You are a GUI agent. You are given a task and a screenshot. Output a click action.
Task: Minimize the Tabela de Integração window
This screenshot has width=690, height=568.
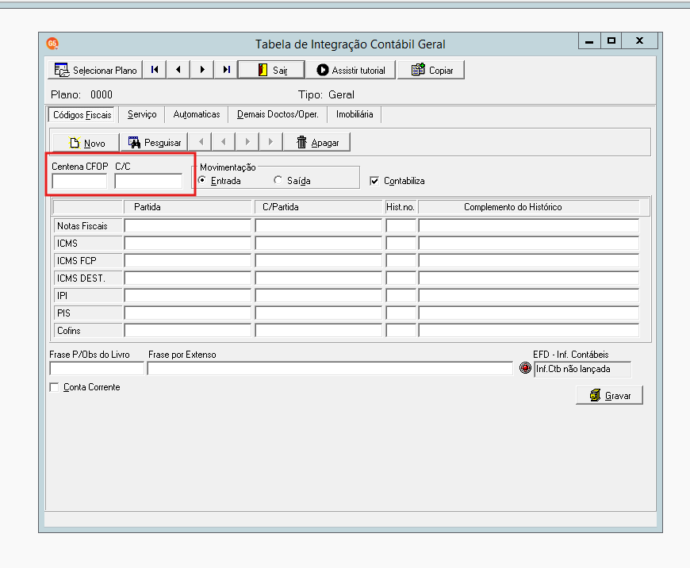tap(589, 41)
